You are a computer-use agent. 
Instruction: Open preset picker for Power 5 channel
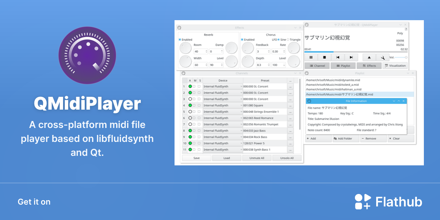coord(290,143)
